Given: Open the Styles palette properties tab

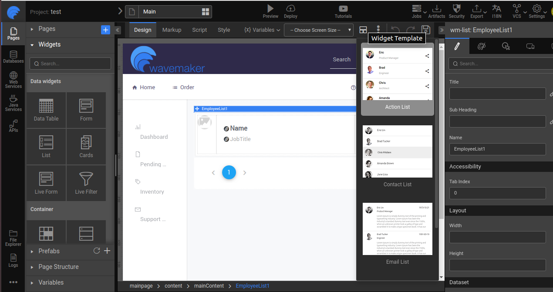Looking at the screenshot, I should tap(481, 46).
